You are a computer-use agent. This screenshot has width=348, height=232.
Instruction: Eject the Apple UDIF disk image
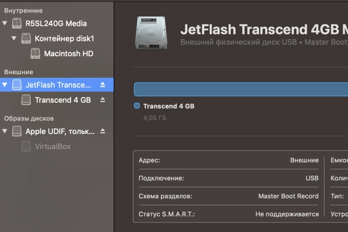coord(103,131)
